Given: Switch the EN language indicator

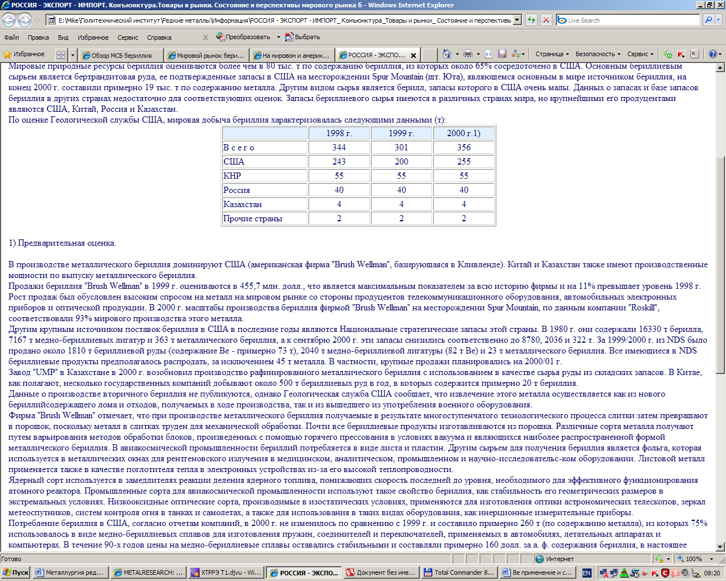Looking at the screenshot, I should tap(586, 573).
